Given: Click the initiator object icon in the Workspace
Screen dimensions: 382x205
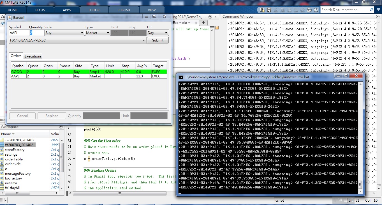Looking at the screenshot, I should [x=2, y=183].
